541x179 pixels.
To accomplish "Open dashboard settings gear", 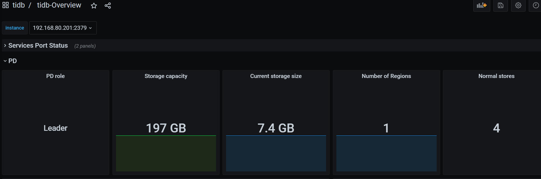I will coord(518,5).
